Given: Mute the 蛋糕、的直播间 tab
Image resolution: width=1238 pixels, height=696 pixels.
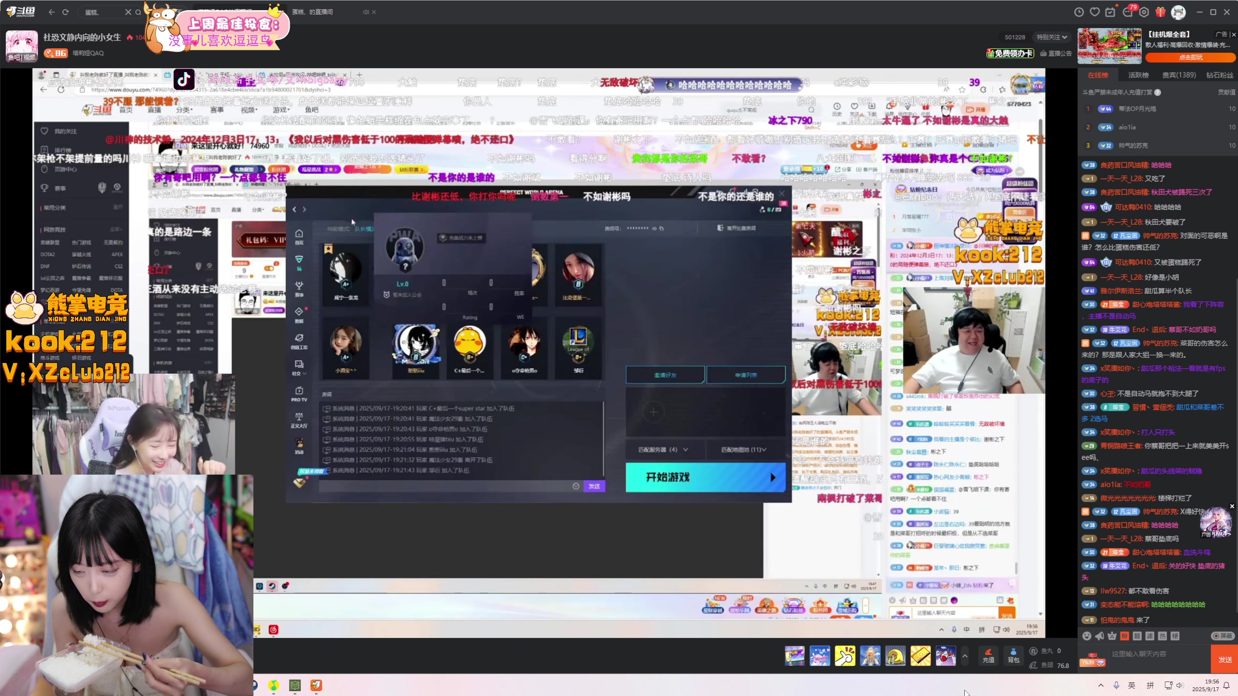Looking at the screenshot, I should pyautogui.click(x=366, y=12).
